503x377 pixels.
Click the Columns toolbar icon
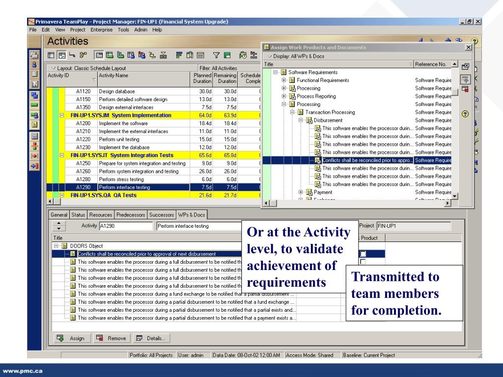(x=190, y=55)
